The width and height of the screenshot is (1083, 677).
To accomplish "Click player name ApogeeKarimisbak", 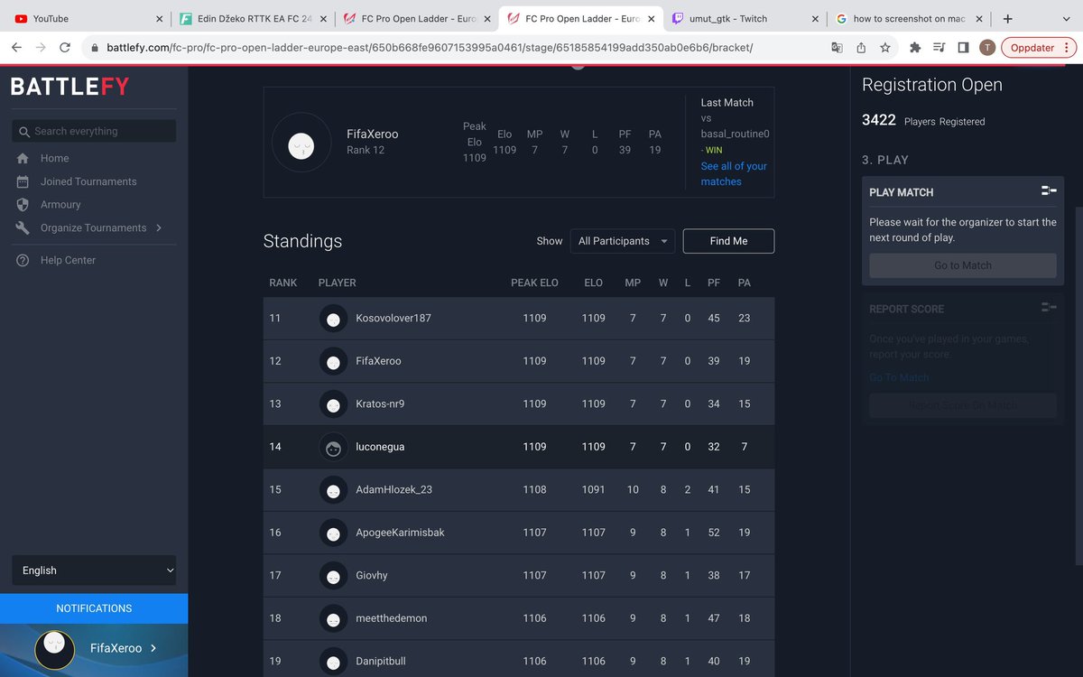I will [x=400, y=533].
